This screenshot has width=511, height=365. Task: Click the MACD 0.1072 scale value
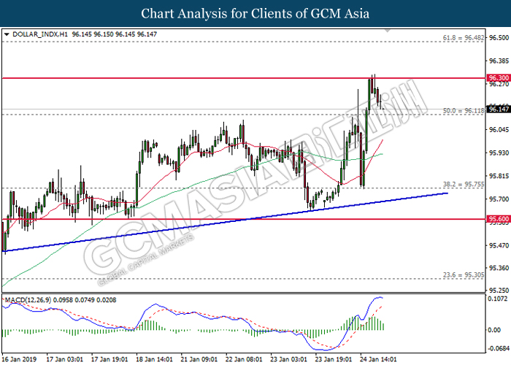click(x=497, y=299)
